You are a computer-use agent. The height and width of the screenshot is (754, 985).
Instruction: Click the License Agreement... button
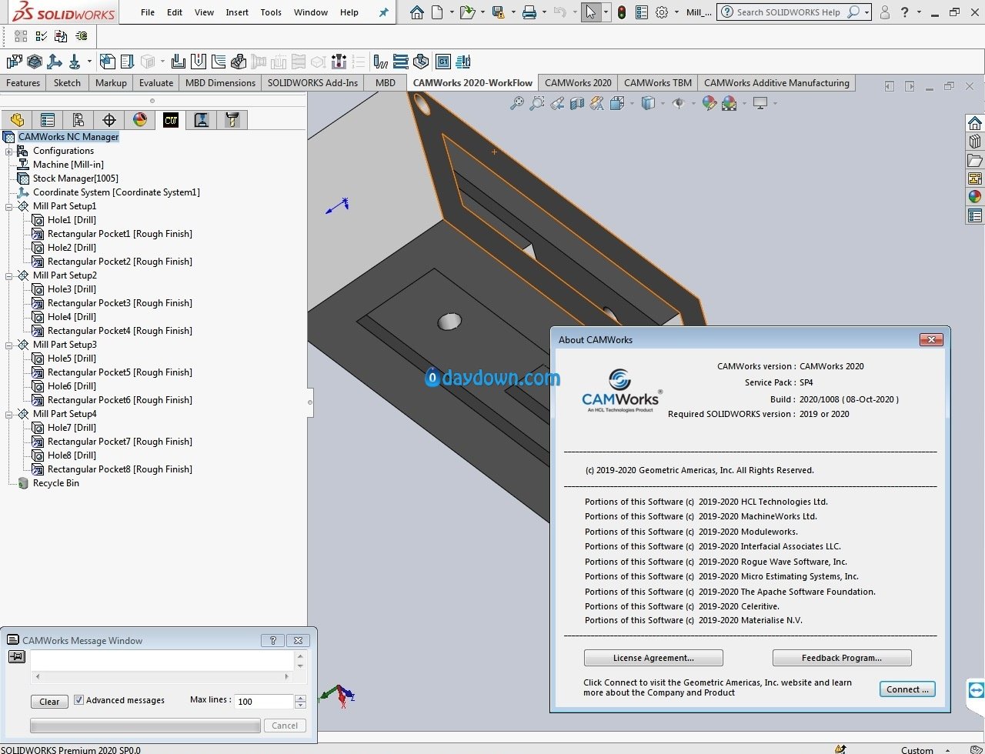coord(653,658)
